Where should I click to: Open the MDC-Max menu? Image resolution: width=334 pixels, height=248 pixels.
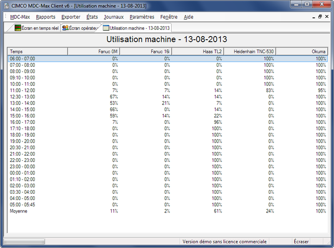[20, 17]
